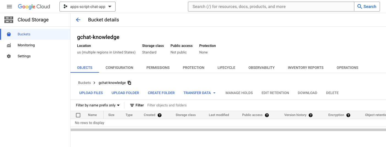
Task: Click the Created column help icon
Action: [160, 115]
